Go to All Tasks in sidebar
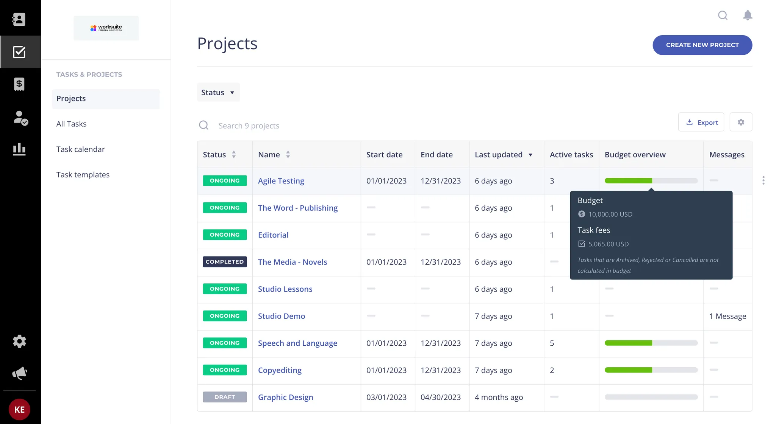 click(71, 124)
